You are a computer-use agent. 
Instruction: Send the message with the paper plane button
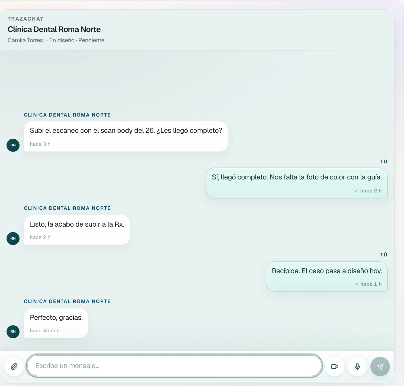380,366
